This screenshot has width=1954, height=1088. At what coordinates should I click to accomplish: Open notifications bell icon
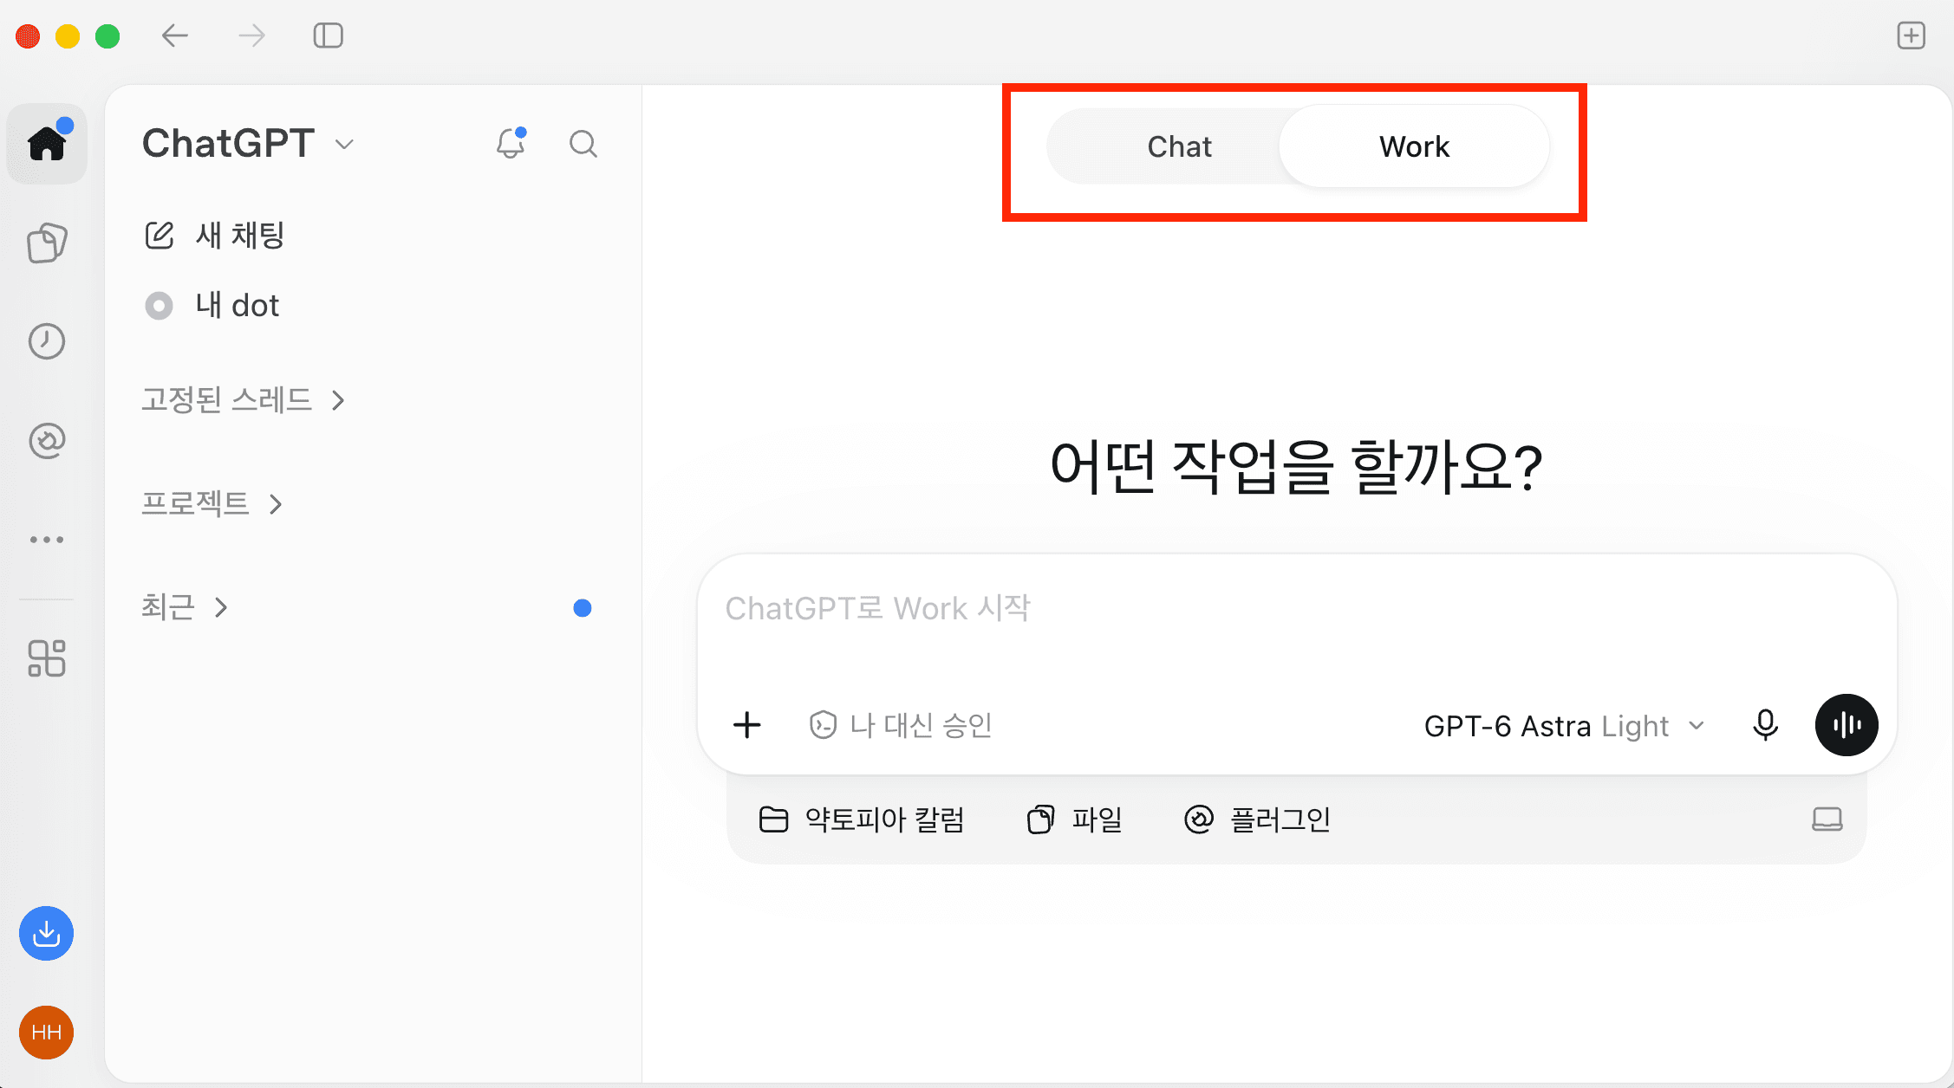point(511,144)
